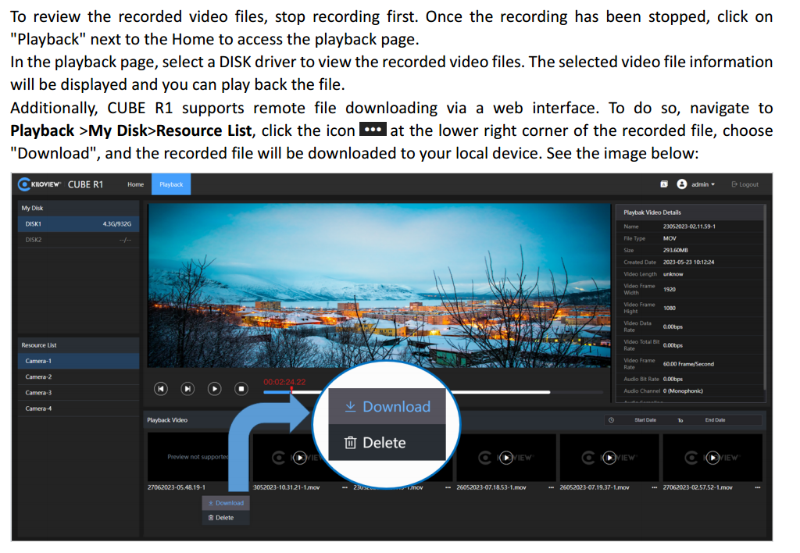Click the scrollbar of the video details panel

coord(765,296)
